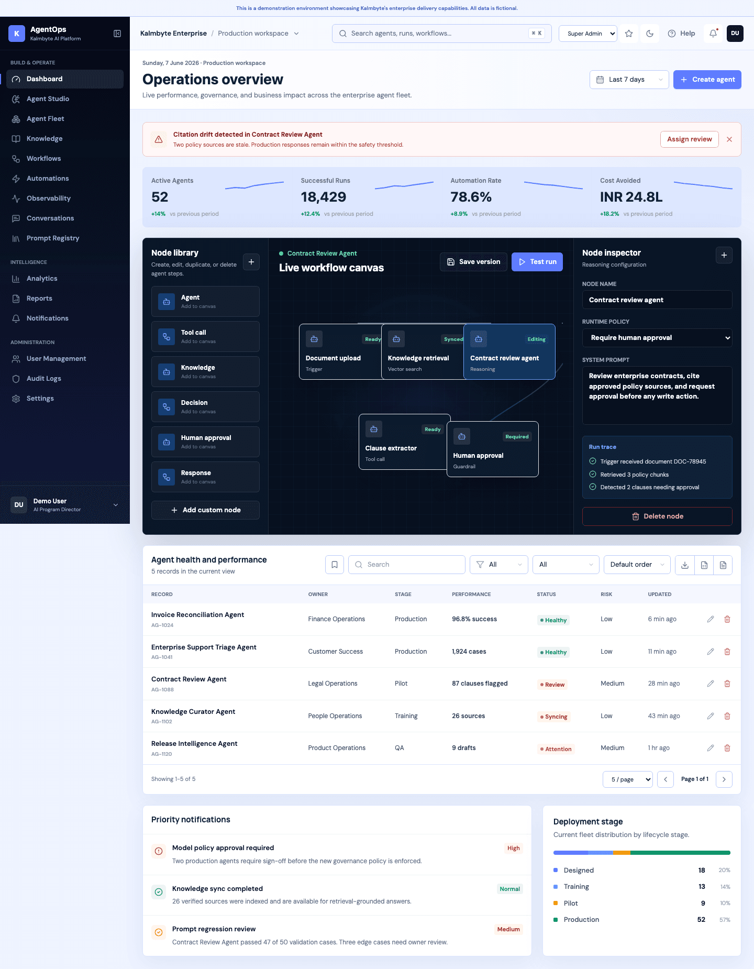
Task: Open the Super Admin role dropdown
Action: point(588,34)
